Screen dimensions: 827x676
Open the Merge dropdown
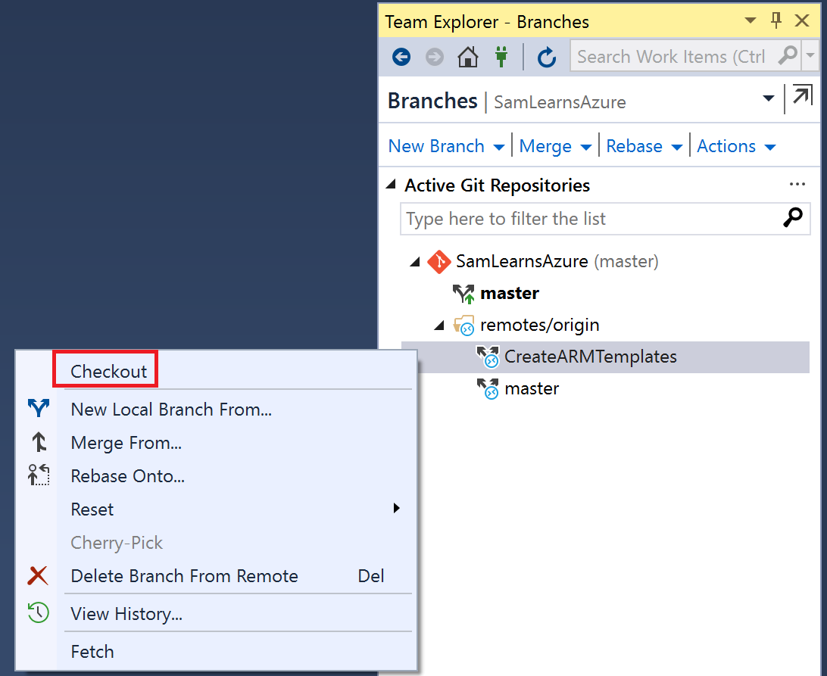554,147
